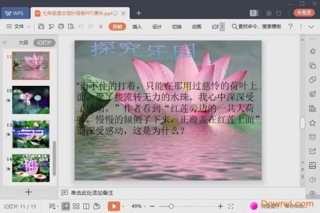Viewport: 320px width, 213px height.
Task: Select slide 13 thumbnail
Action: [x=31, y=134]
